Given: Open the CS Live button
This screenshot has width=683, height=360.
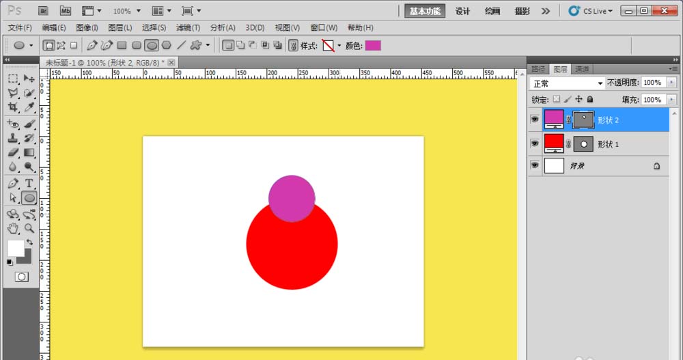Looking at the screenshot, I should (x=590, y=11).
